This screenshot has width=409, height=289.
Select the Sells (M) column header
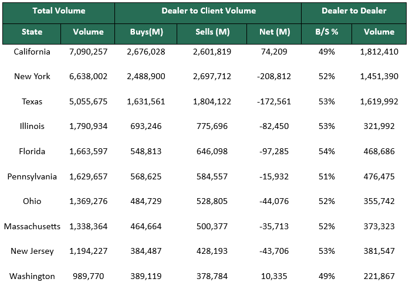(x=211, y=32)
